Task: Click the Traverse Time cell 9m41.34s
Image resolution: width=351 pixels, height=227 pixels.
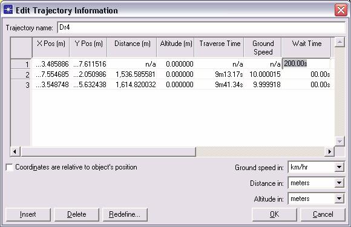Action: tap(219, 85)
